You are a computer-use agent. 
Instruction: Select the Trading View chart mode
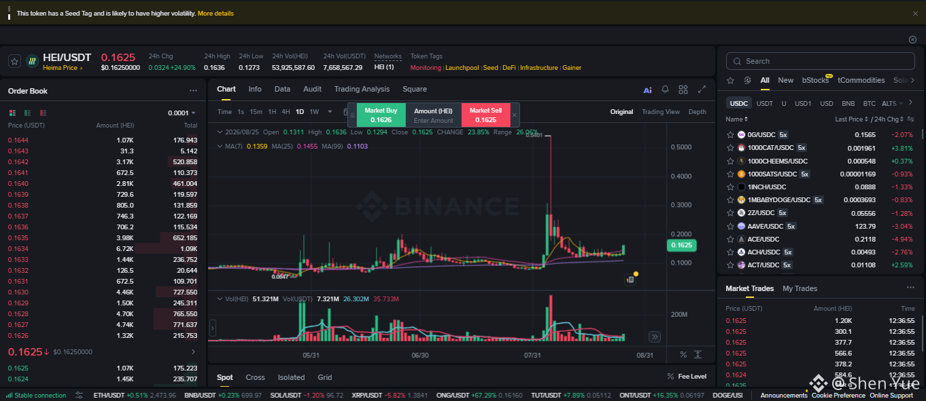click(660, 112)
